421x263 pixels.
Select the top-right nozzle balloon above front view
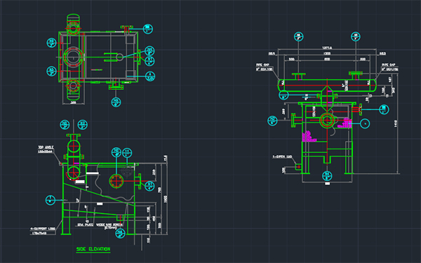pos(356,36)
